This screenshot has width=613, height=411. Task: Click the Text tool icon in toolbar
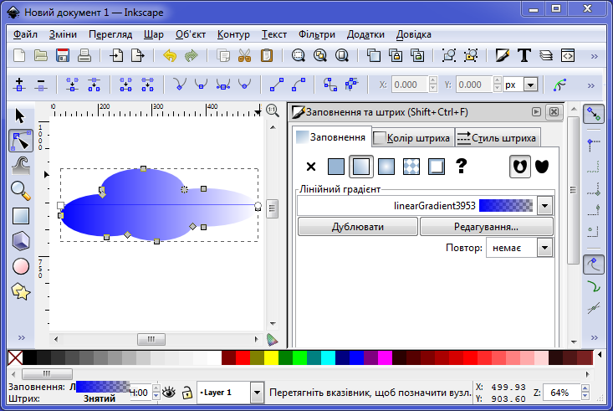(x=524, y=56)
